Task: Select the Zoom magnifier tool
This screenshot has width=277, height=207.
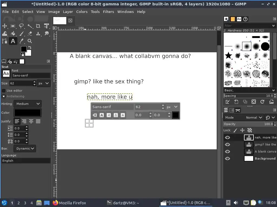Action: (x=30, y=41)
